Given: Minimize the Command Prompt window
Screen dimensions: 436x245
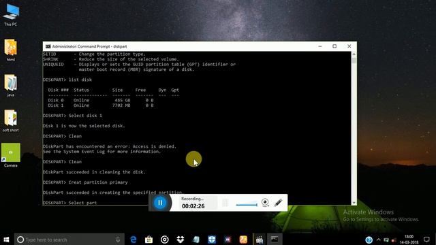Looking at the screenshot, I should coord(320,46).
